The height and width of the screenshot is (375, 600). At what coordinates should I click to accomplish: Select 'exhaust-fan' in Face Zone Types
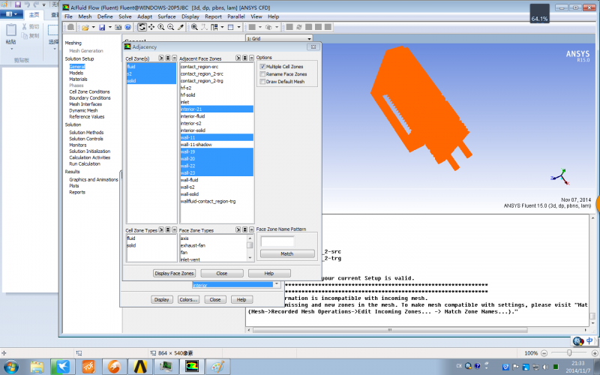coord(214,245)
